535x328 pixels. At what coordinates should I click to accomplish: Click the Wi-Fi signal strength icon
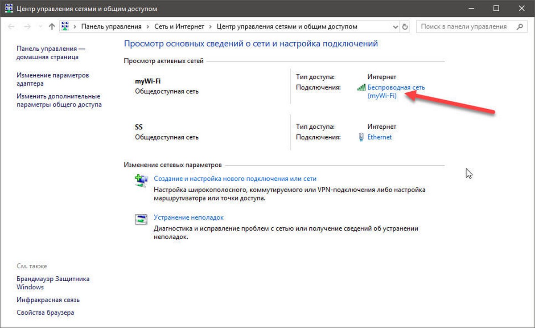click(361, 88)
